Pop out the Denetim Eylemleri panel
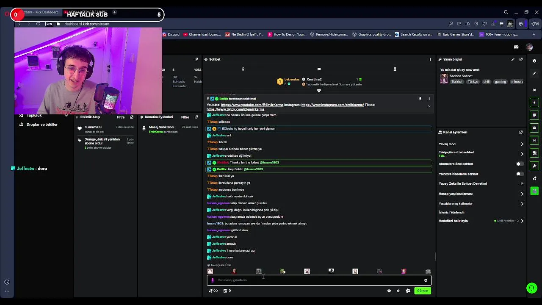The height and width of the screenshot is (305, 542). coord(196,117)
